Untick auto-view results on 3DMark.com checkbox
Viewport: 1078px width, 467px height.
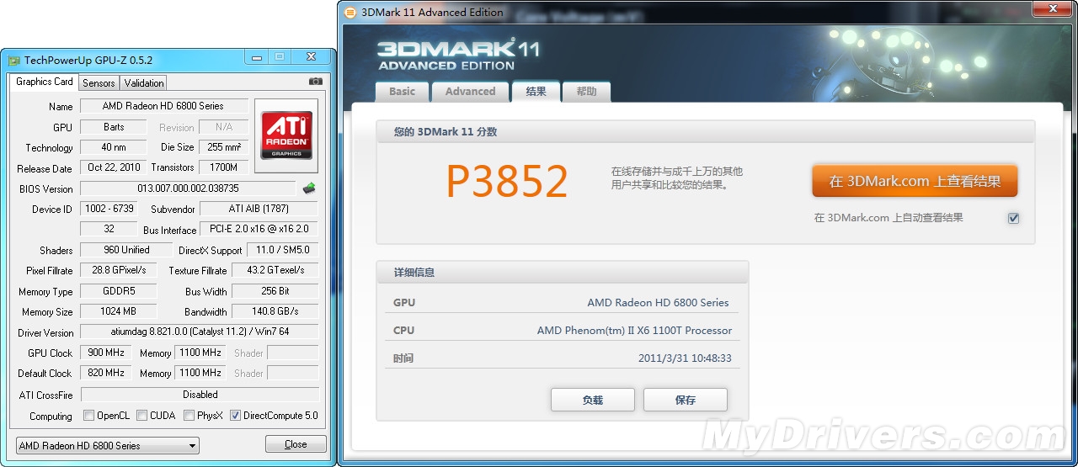click(x=1013, y=218)
